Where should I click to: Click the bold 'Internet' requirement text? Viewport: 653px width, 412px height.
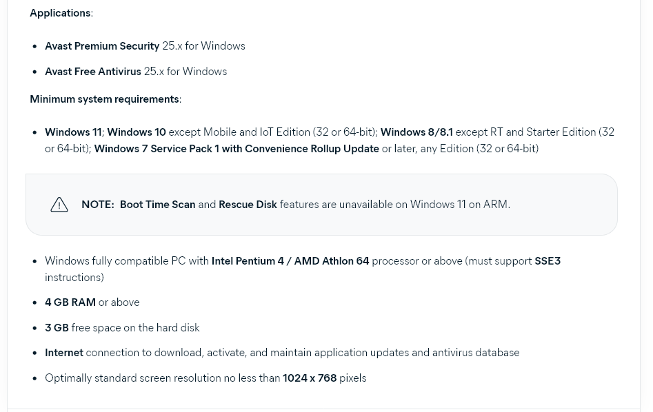63,353
